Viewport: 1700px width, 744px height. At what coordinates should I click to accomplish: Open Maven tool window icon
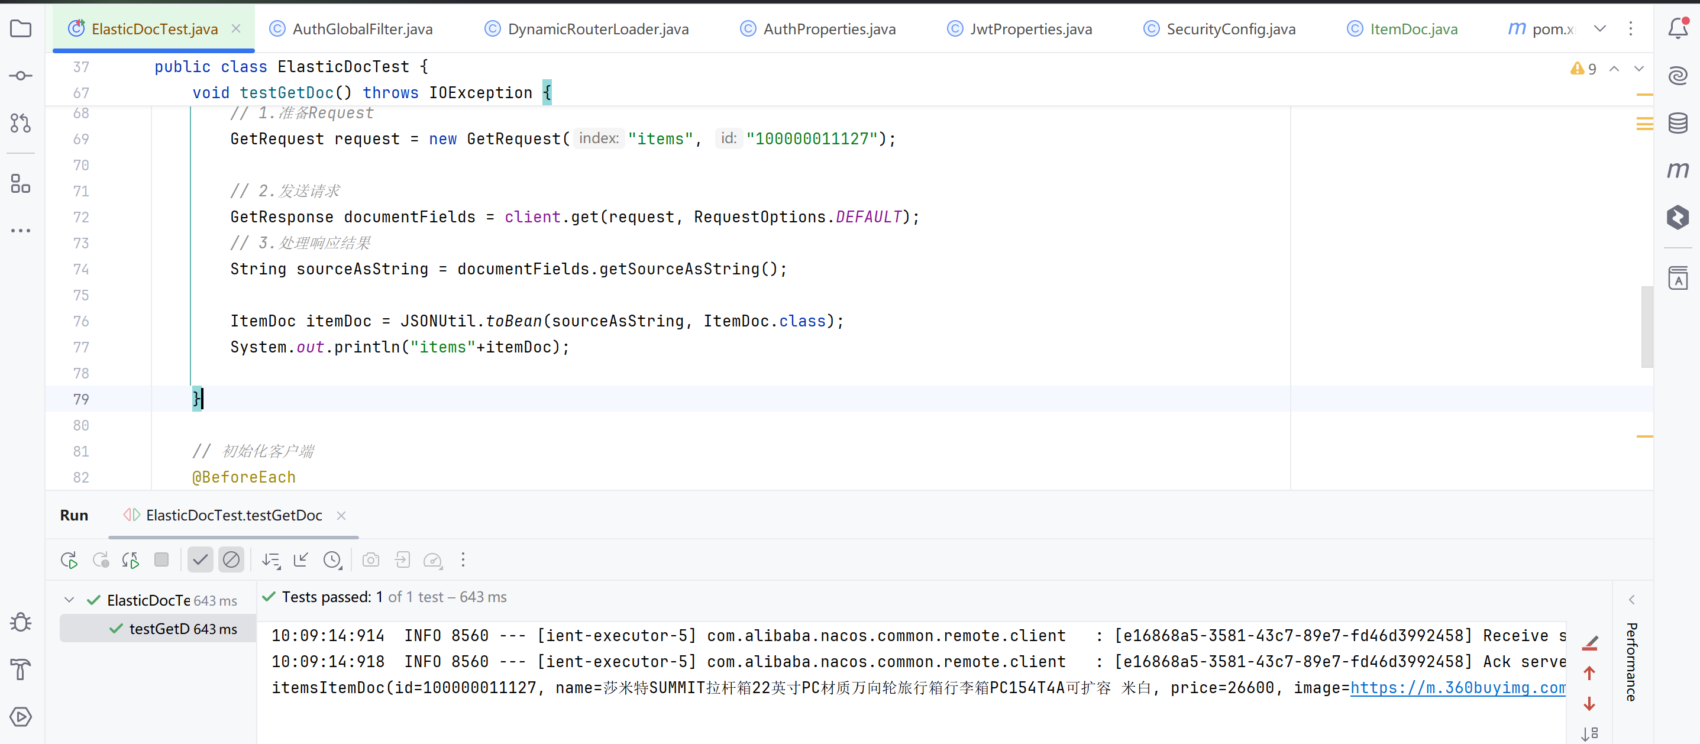(x=1678, y=170)
